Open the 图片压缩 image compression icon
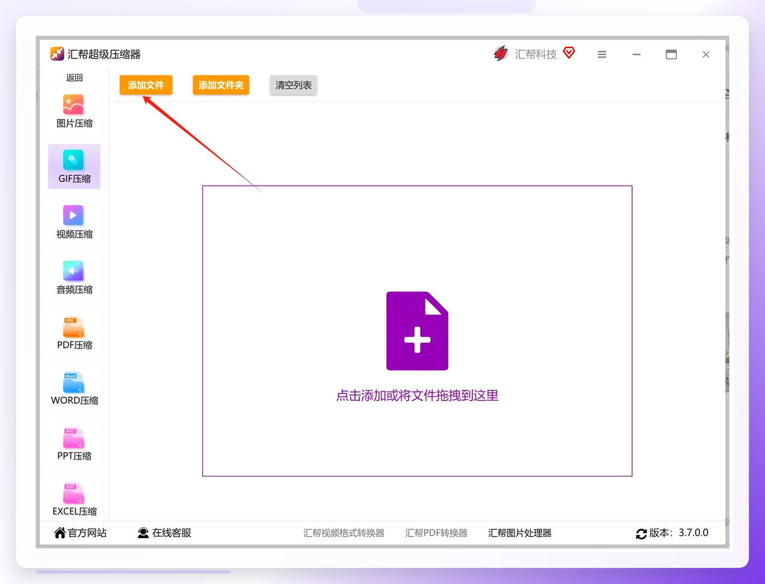765x584 pixels. (x=73, y=105)
